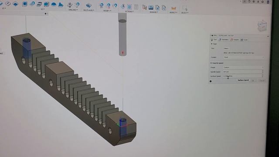Switch to the Cycle tab
Image resolution: width=279 pixels, height=157 pixels.
click(x=244, y=40)
